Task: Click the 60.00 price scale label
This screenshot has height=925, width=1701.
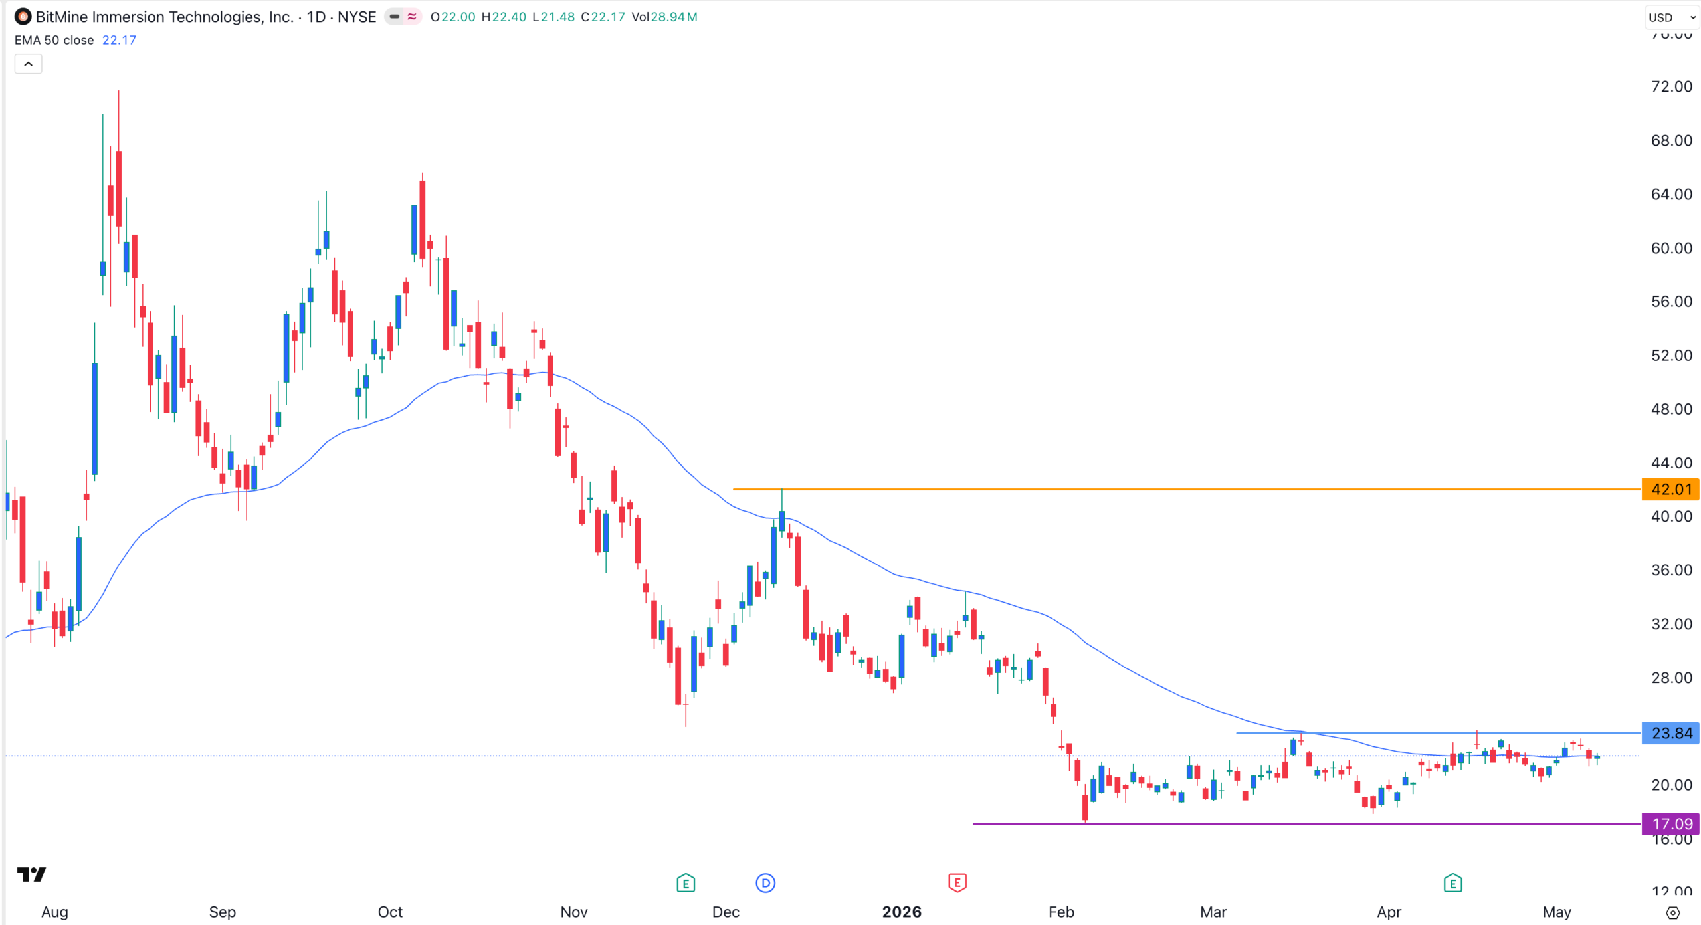Action: 1671,248
